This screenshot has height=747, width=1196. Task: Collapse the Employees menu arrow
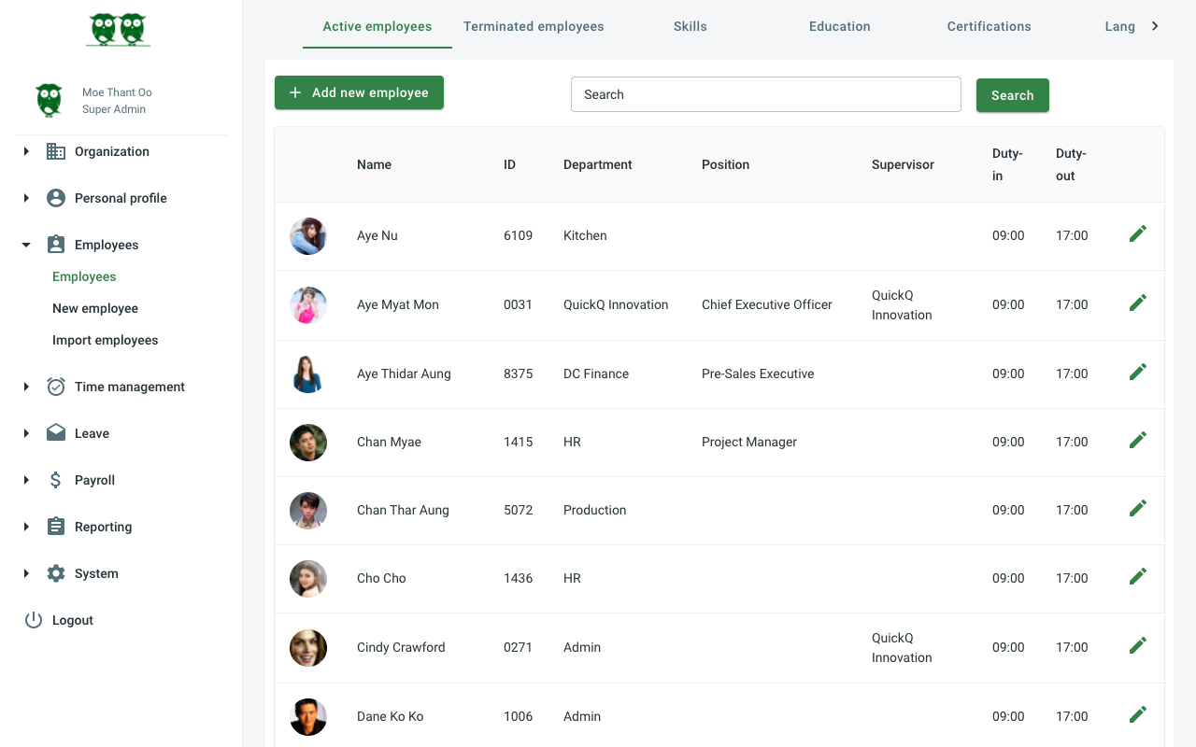26,245
